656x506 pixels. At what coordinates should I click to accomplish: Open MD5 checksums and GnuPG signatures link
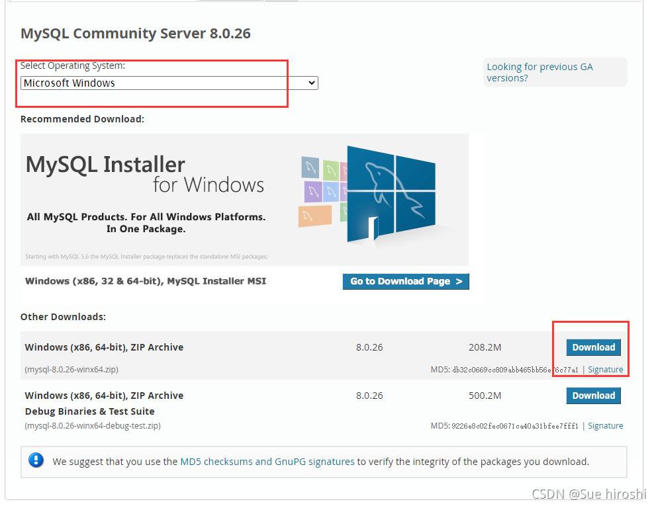point(267,462)
